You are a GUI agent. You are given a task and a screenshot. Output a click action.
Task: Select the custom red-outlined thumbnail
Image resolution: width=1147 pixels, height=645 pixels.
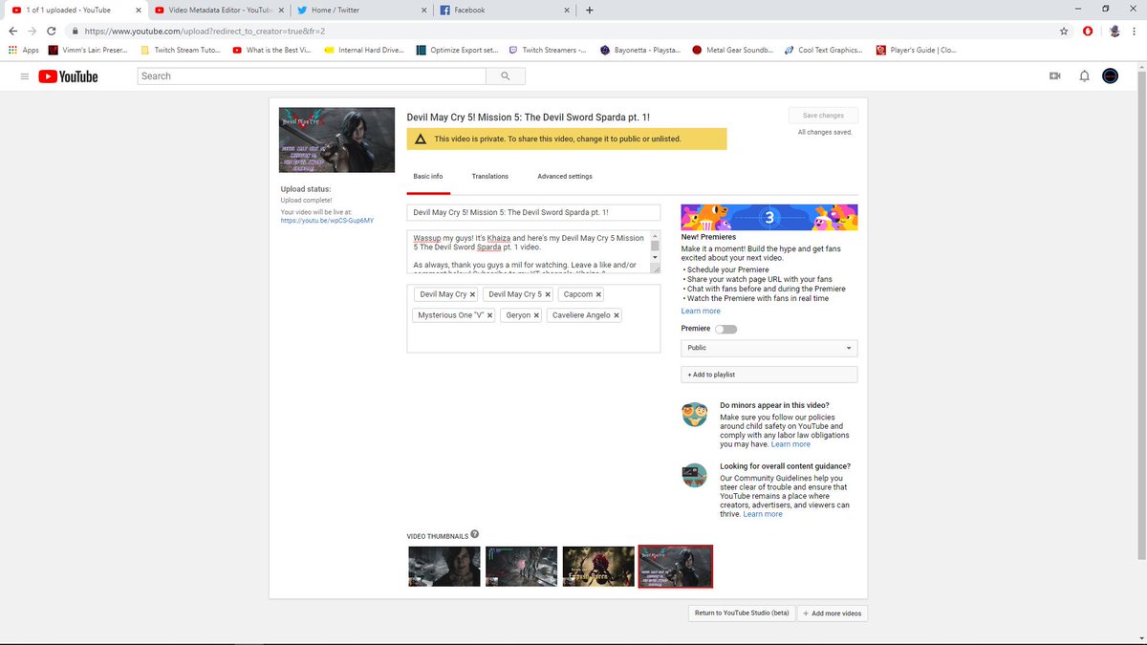pos(676,566)
